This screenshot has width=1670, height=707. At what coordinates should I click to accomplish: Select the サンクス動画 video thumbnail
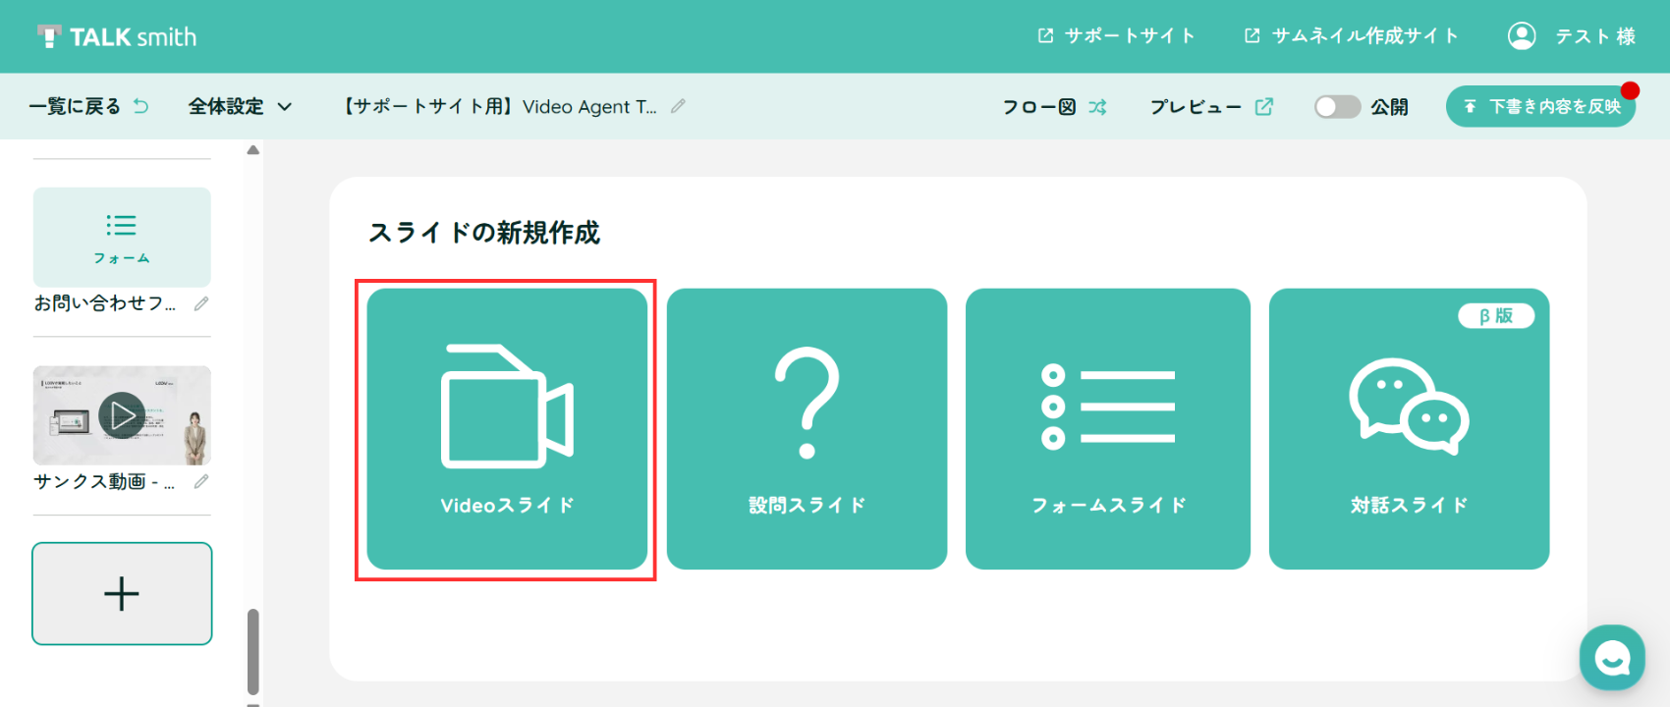coord(122,415)
